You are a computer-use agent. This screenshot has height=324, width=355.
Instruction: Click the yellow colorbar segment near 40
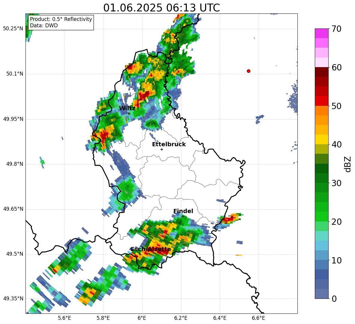(x=321, y=139)
